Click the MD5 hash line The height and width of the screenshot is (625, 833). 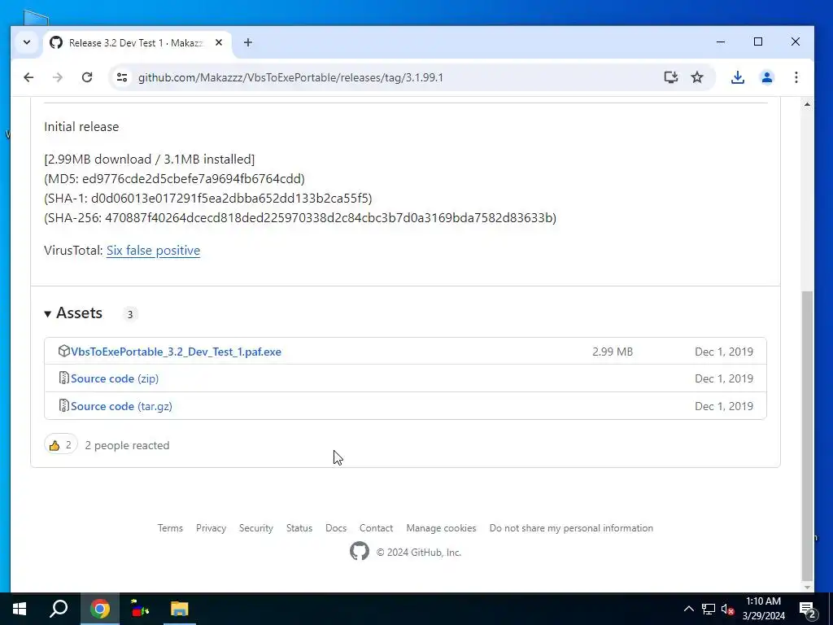click(x=174, y=178)
